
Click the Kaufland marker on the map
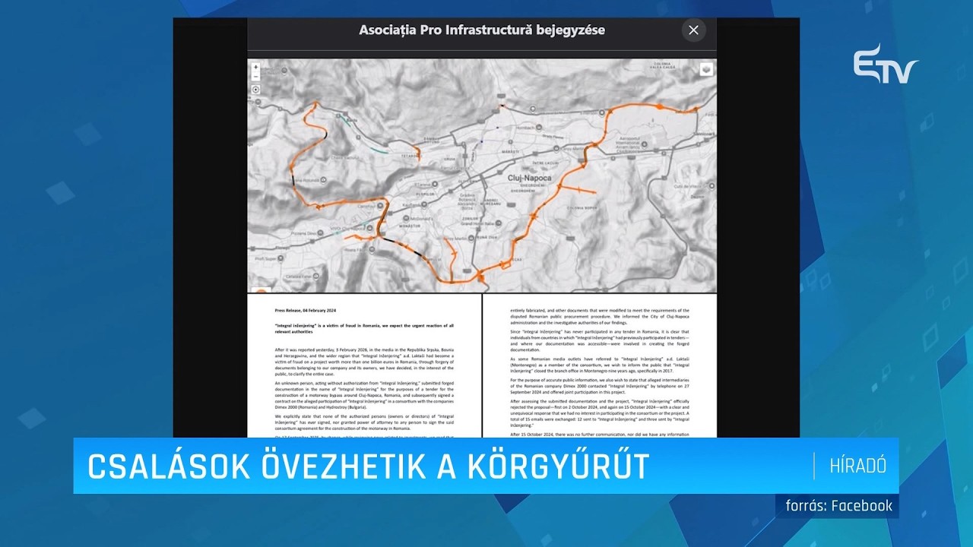click(424, 204)
